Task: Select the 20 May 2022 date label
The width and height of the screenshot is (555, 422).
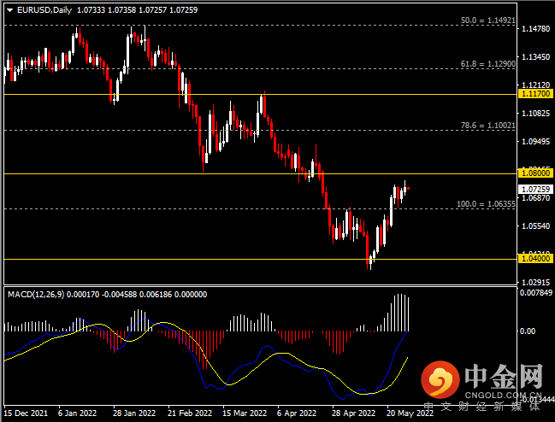Action: coord(410,413)
